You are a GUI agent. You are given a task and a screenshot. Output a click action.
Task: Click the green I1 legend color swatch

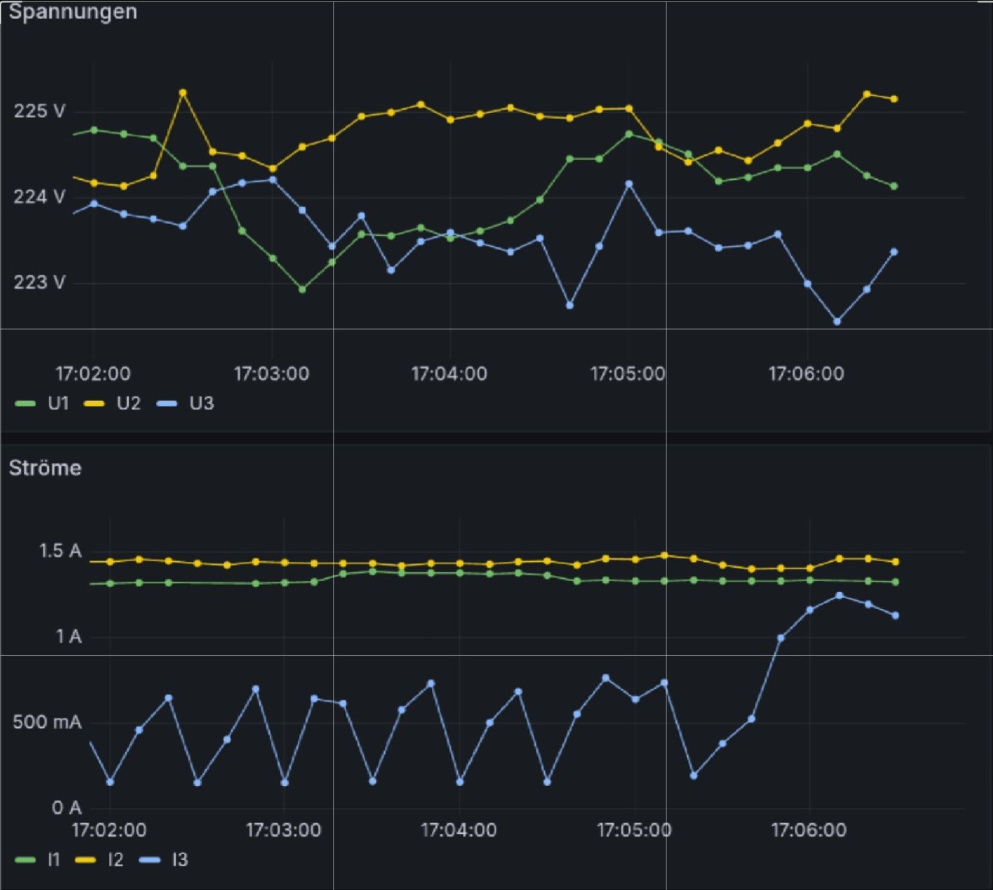click(x=25, y=860)
